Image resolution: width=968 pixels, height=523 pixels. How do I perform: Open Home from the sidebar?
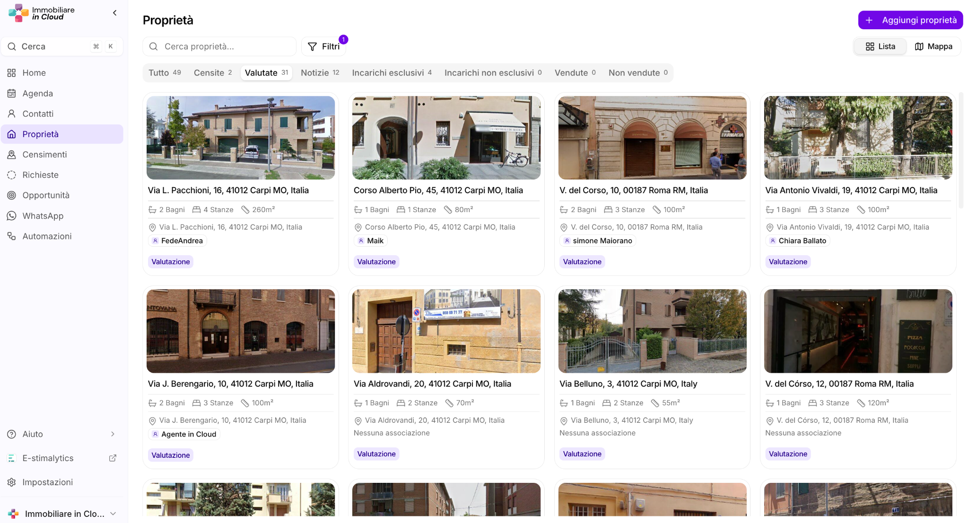click(62, 73)
